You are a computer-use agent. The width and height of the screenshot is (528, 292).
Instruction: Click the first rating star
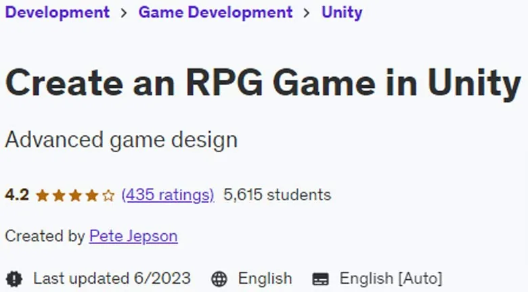tap(43, 195)
